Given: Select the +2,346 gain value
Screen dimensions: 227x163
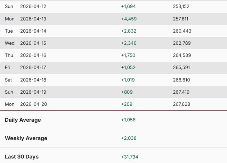Looking at the screenshot, I should [x=129, y=43].
